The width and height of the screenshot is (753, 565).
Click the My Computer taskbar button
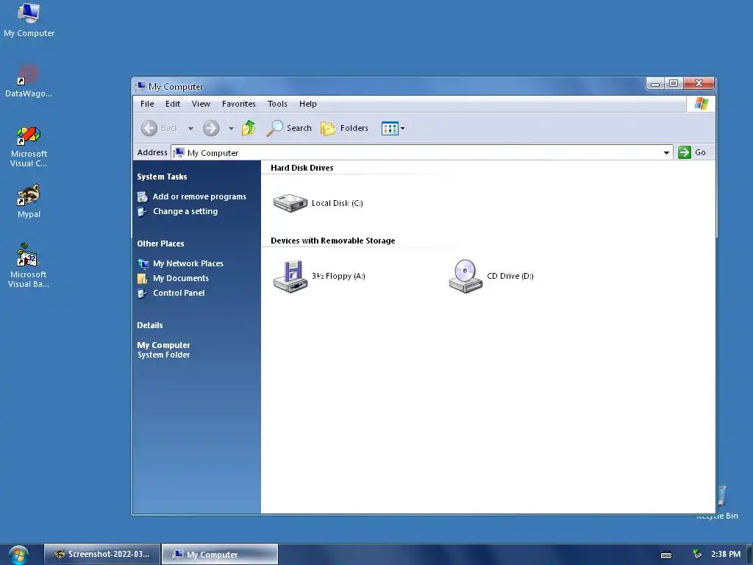point(219,555)
